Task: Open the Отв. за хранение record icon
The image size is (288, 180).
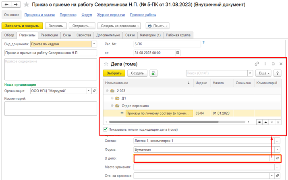Action: (278, 176)
